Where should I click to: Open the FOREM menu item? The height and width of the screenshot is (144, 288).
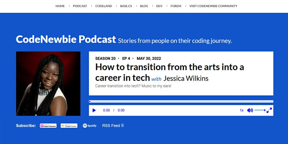176,6
